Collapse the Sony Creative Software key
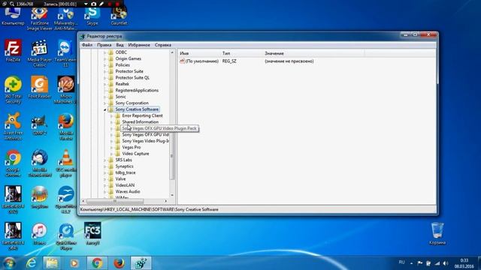Screen dimensions: 481x270 105,109
